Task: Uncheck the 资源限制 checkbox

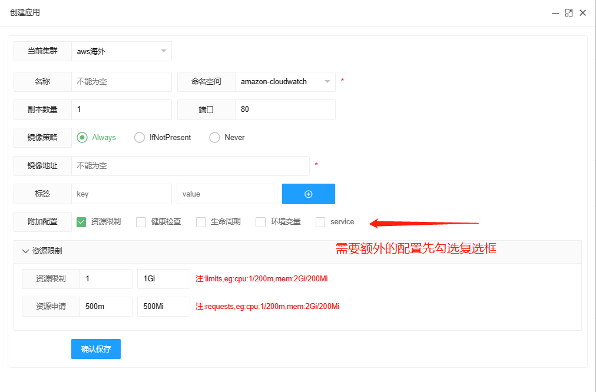Action: pos(81,222)
